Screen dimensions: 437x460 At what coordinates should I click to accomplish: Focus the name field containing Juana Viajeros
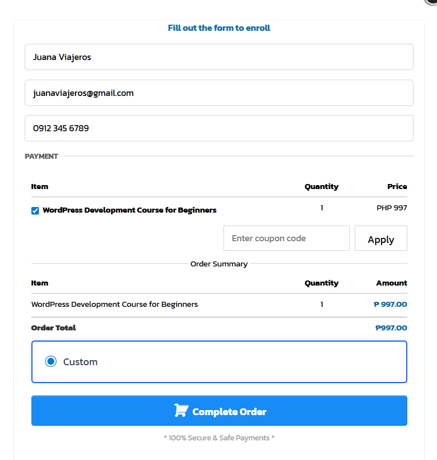pyautogui.click(x=218, y=57)
